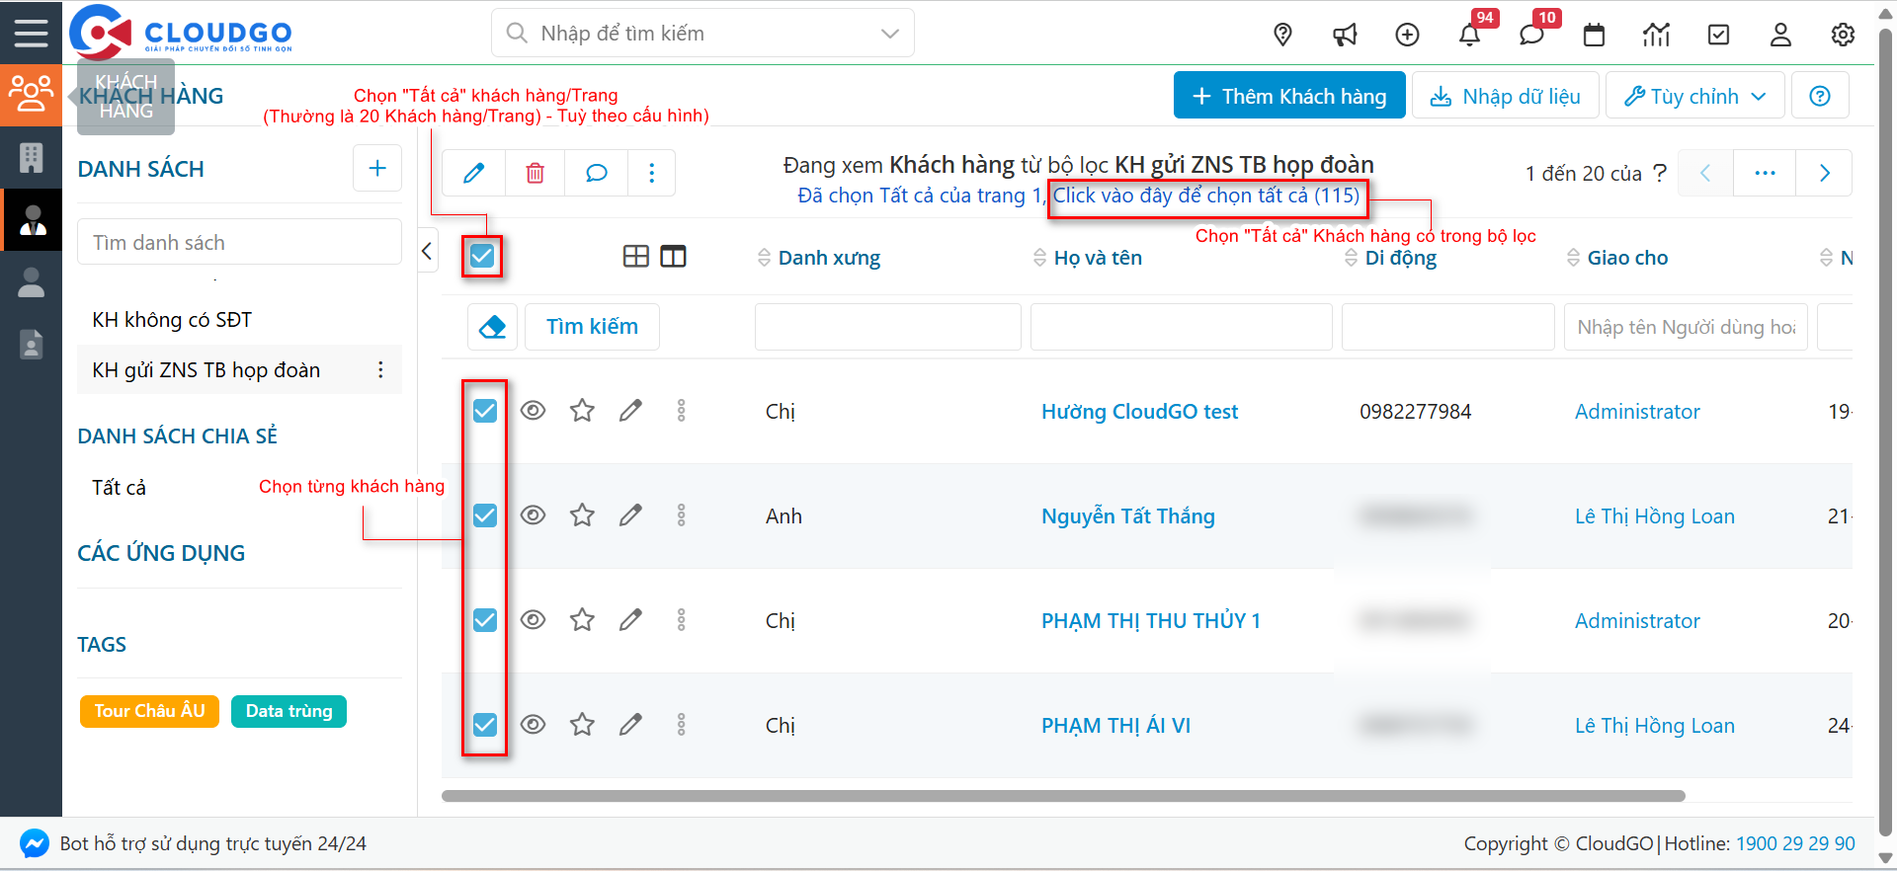The image size is (1897, 871).
Task: Open the chat messages icon with badge
Action: point(1531,36)
